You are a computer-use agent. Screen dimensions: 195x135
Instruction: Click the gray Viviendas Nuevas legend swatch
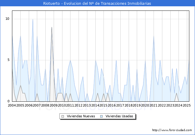(x=63, y=116)
